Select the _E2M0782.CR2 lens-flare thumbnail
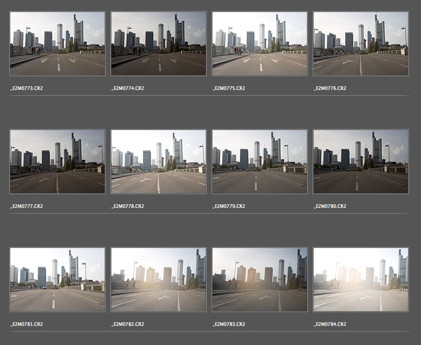The width and height of the screenshot is (421, 345). 159,280
